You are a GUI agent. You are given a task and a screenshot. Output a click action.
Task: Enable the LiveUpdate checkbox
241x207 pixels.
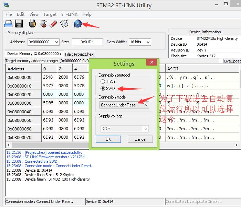pos(221,61)
